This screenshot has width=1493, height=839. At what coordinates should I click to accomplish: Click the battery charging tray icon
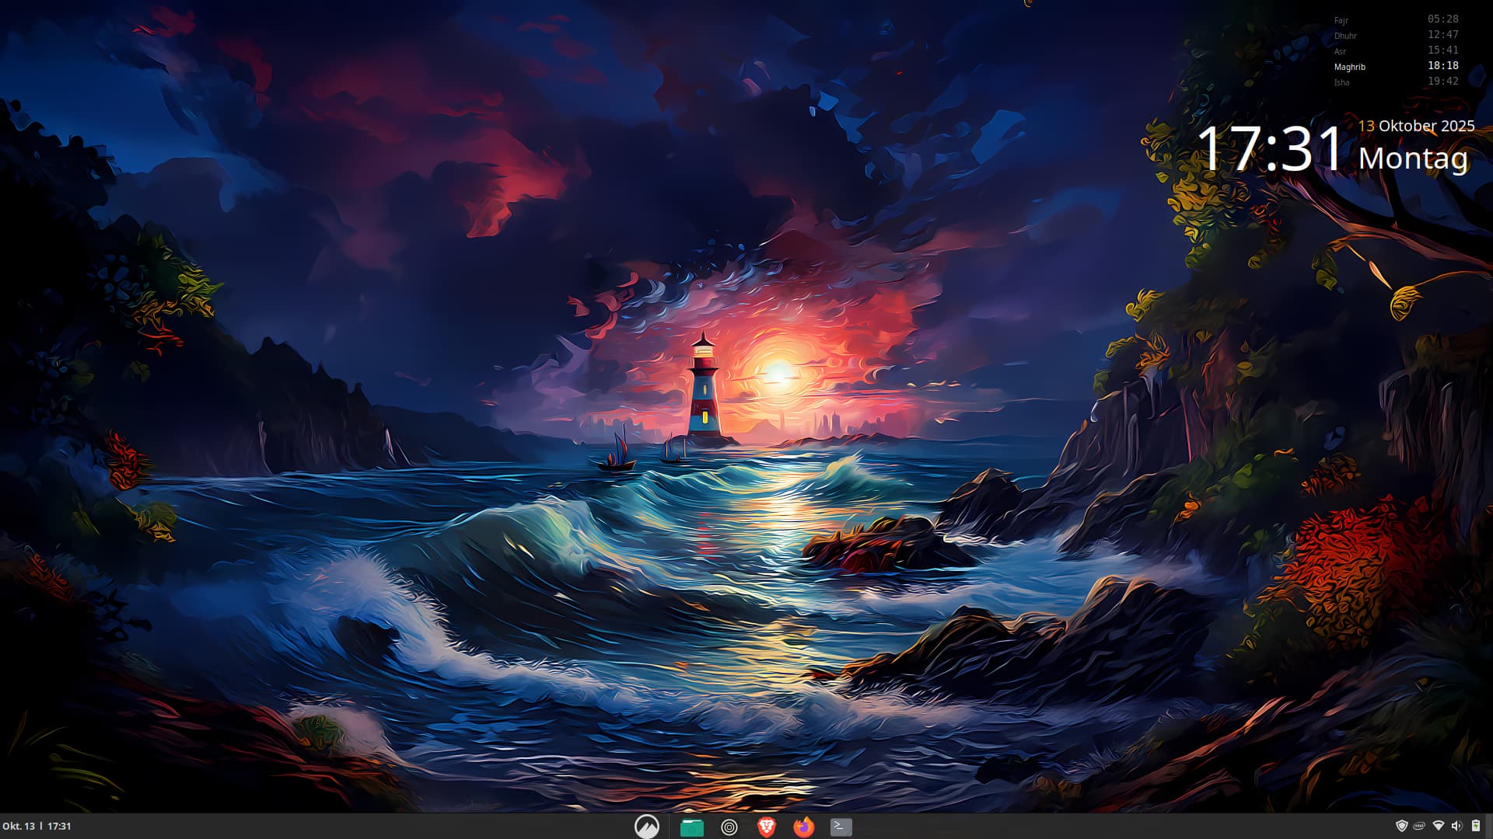1475,826
